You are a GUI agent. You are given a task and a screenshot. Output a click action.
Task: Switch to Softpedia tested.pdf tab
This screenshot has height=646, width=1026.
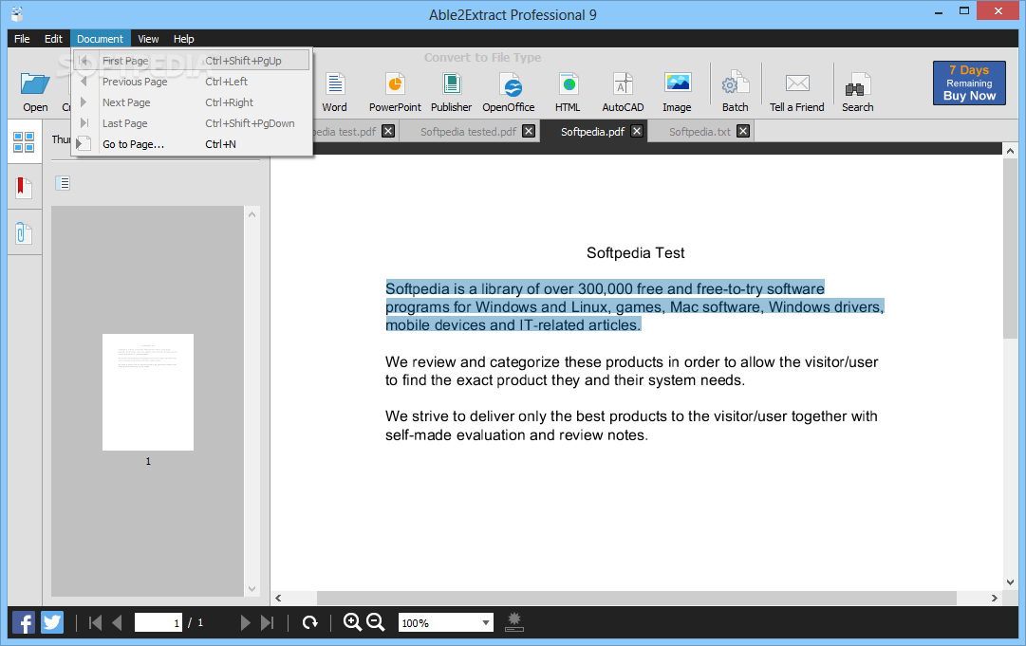(469, 132)
